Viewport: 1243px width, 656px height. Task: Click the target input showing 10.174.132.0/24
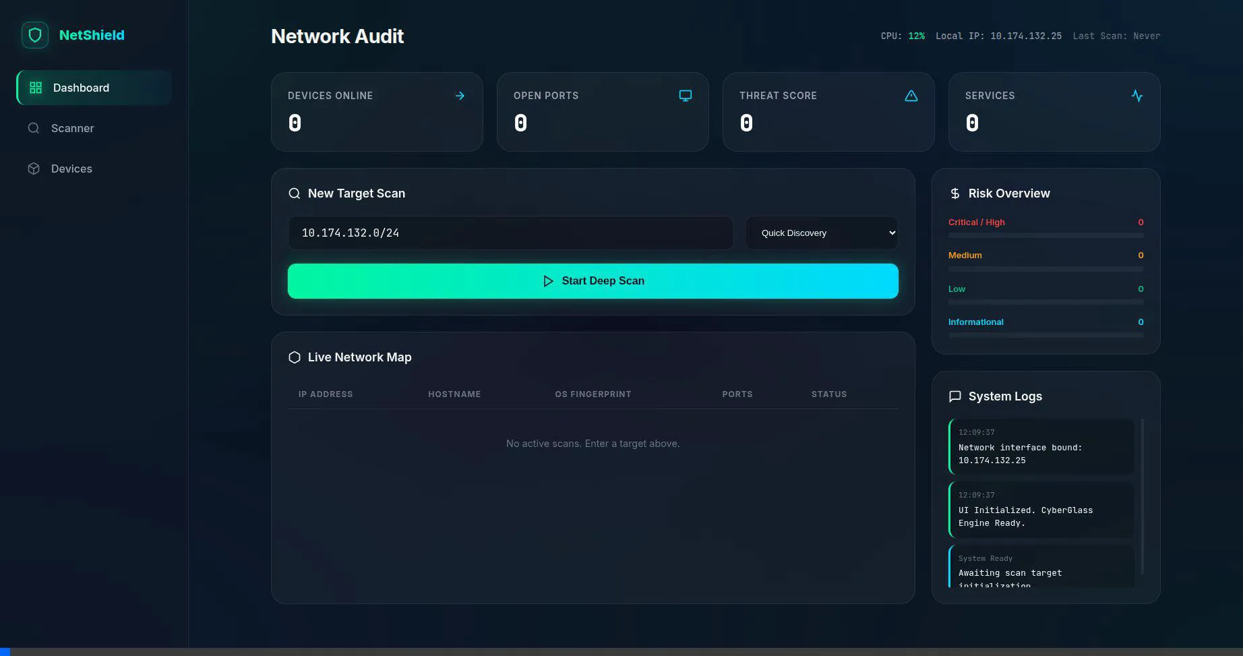511,233
